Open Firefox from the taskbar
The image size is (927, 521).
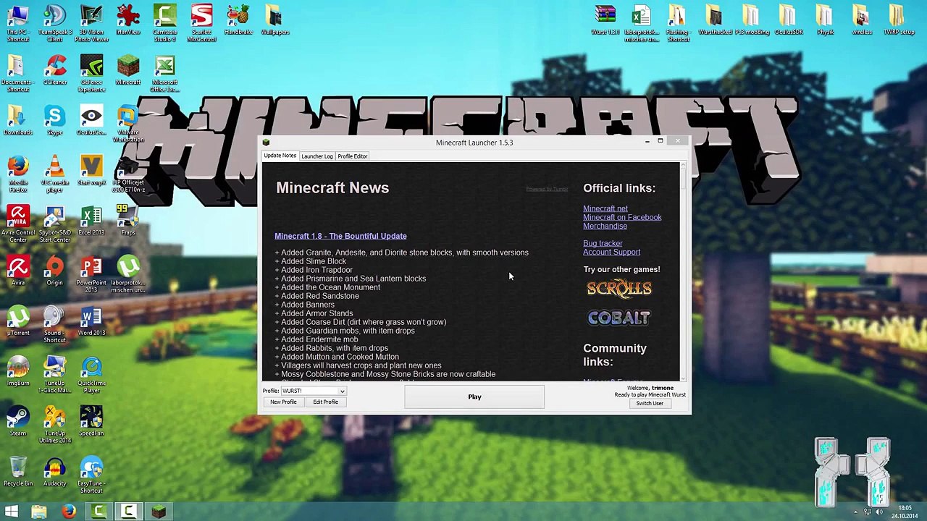(x=69, y=512)
